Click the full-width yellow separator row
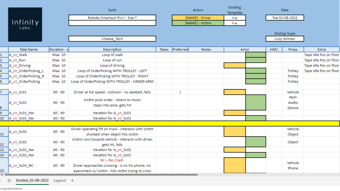 (170, 124)
